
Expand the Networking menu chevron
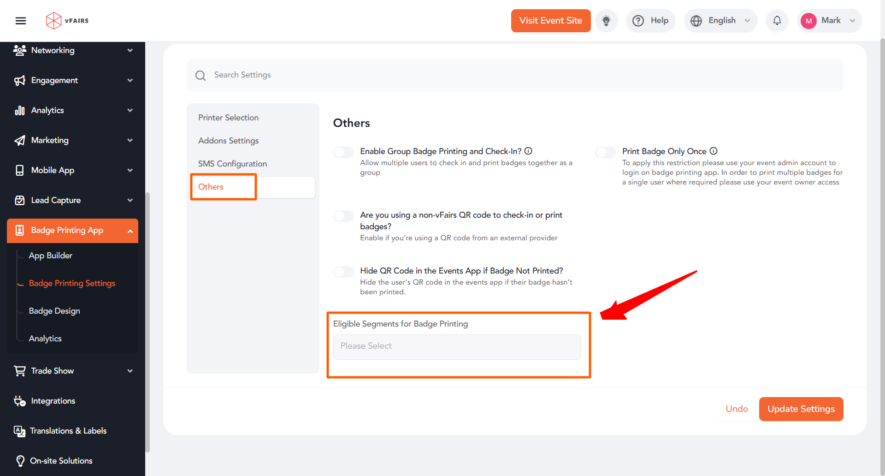(130, 50)
